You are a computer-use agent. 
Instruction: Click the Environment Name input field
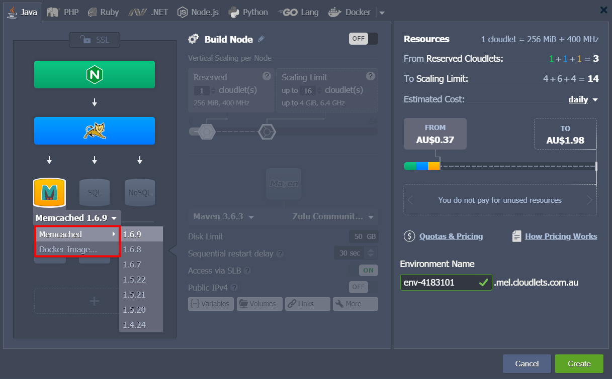pyautogui.click(x=446, y=283)
